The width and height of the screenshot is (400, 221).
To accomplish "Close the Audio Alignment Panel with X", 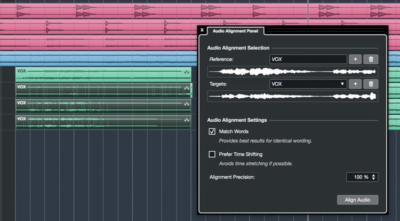I will [x=202, y=30].
